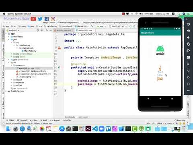This screenshot has width=193, height=145.
Task: Open the emulator extended controls (three dots)
Action: point(188,91)
